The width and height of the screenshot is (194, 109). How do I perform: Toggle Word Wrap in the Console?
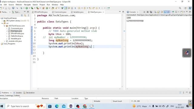(x=162, y=12)
